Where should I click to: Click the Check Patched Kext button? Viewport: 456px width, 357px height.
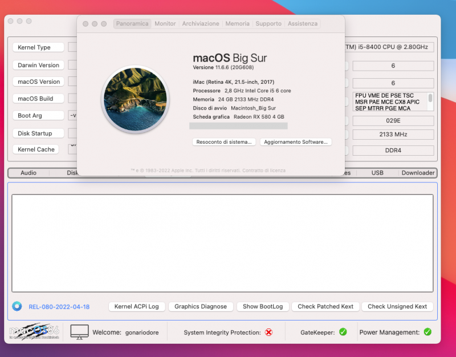click(x=325, y=306)
